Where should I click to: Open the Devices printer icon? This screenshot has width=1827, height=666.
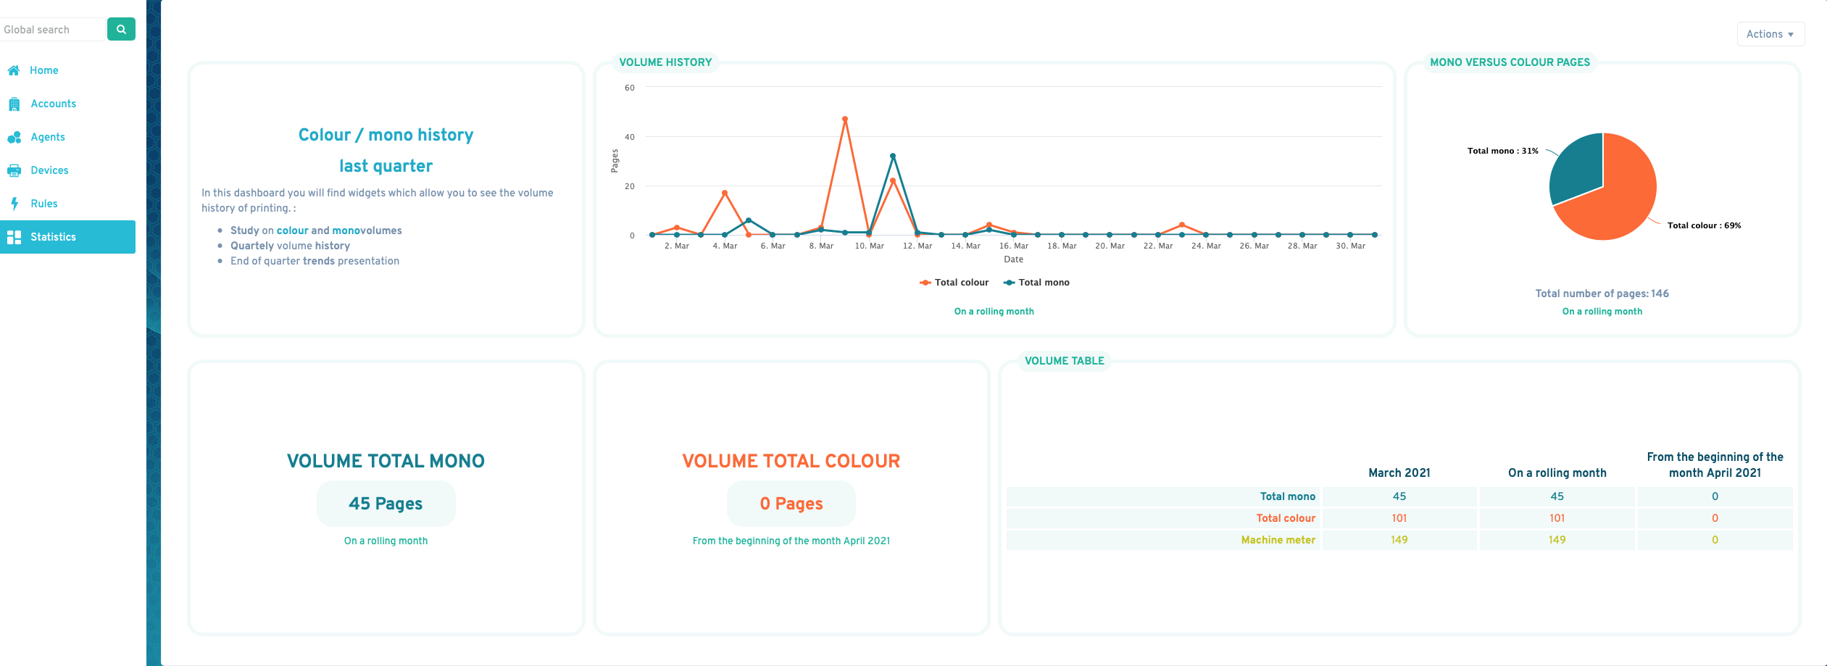[x=14, y=170]
